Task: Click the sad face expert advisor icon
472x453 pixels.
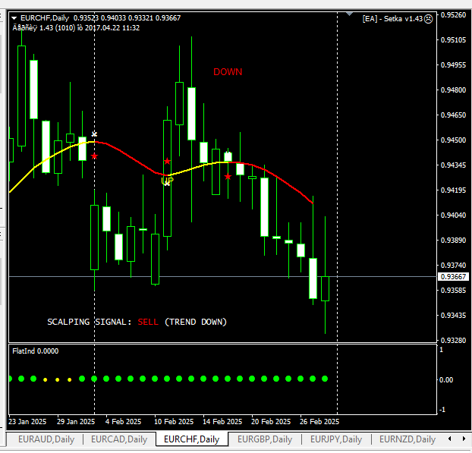Action: (x=428, y=19)
